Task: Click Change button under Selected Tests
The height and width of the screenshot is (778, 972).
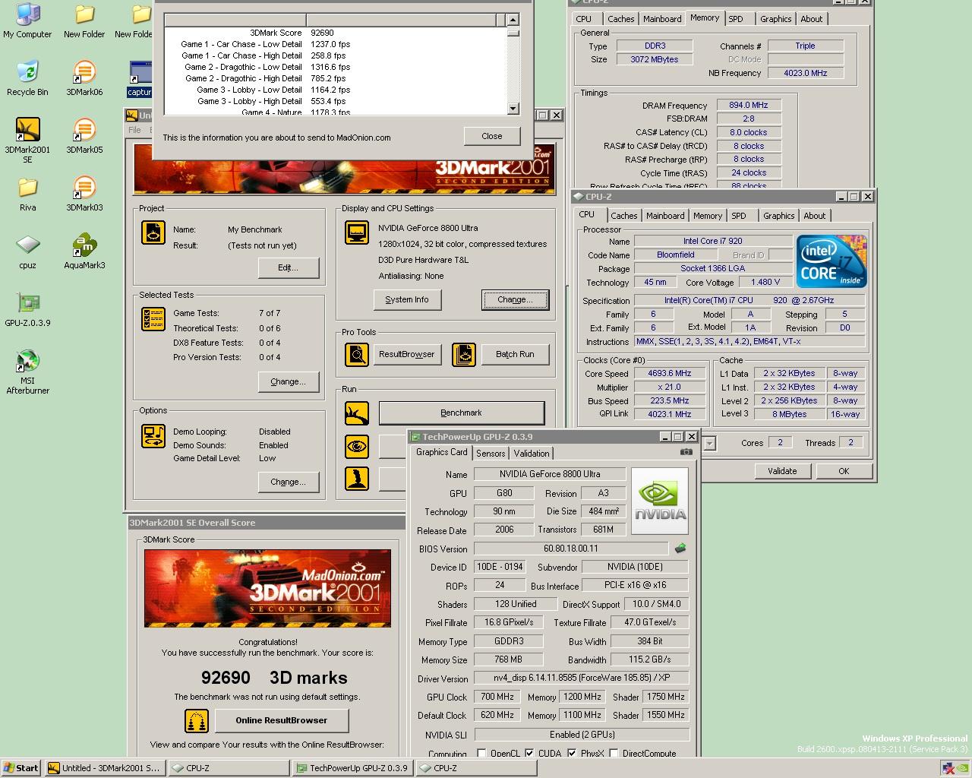Action: click(x=289, y=381)
